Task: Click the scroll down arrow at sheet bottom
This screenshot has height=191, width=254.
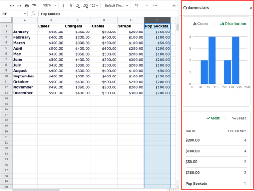Action: point(177,186)
